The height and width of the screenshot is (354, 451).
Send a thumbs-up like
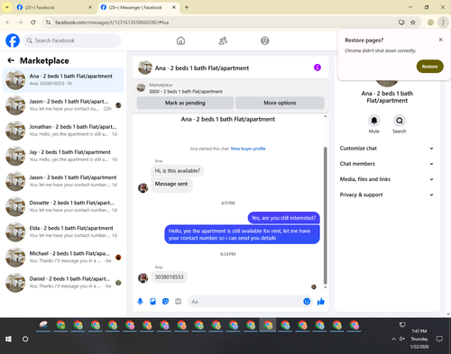point(321,302)
